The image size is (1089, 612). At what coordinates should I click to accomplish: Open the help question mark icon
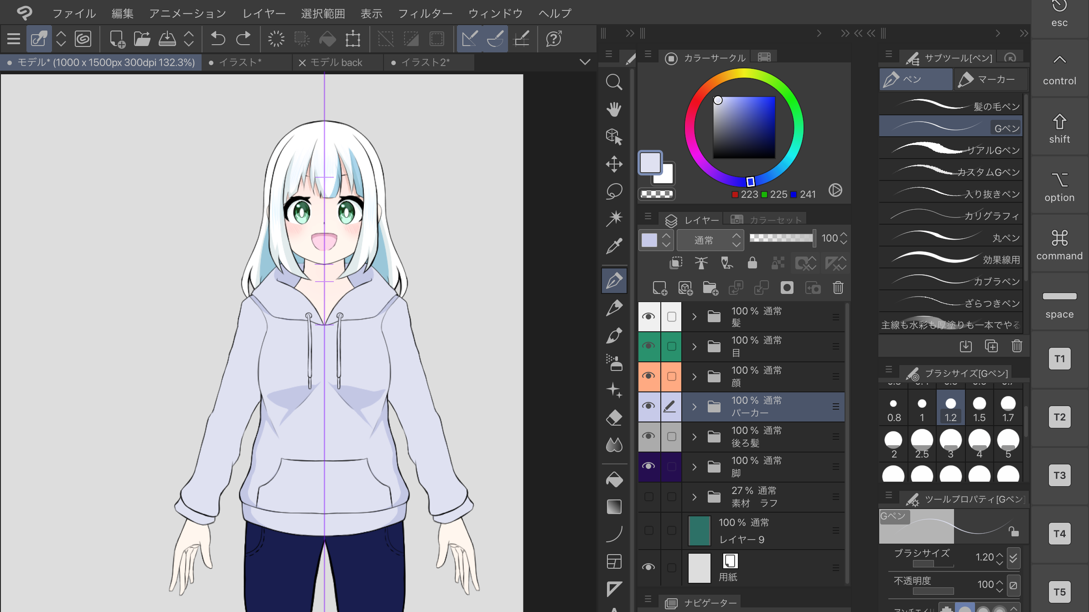point(554,39)
